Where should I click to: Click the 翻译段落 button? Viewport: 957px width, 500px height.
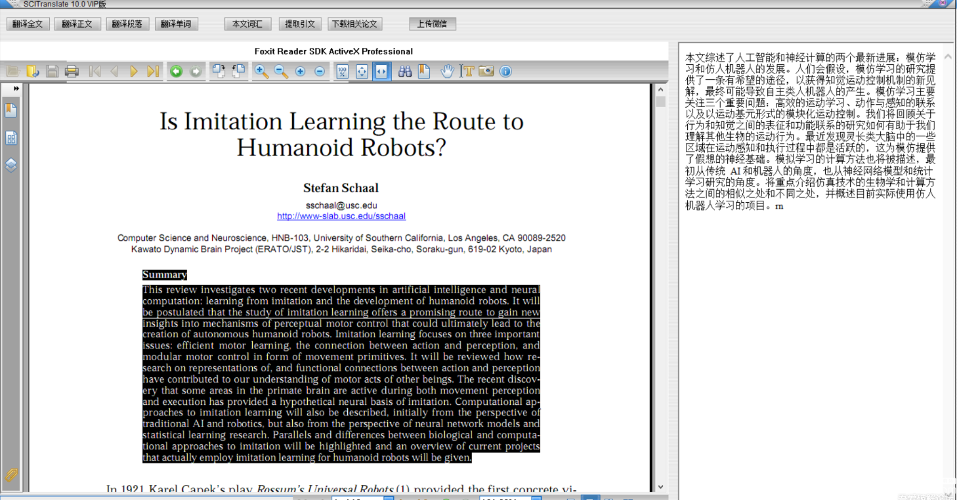click(x=127, y=24)
